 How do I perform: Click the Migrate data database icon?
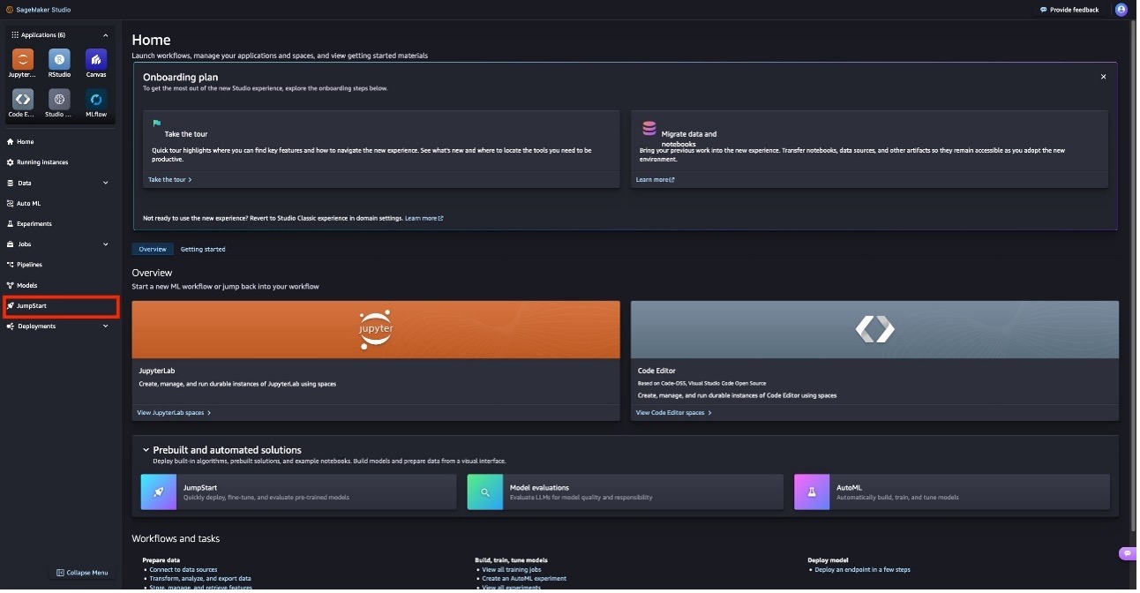click(649, 129)
